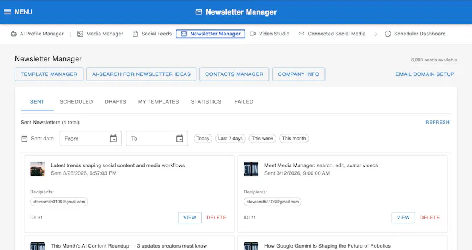The image size is (472, 250).
Task: Open the calendar picker in the From field
Action: pos(113,139)
